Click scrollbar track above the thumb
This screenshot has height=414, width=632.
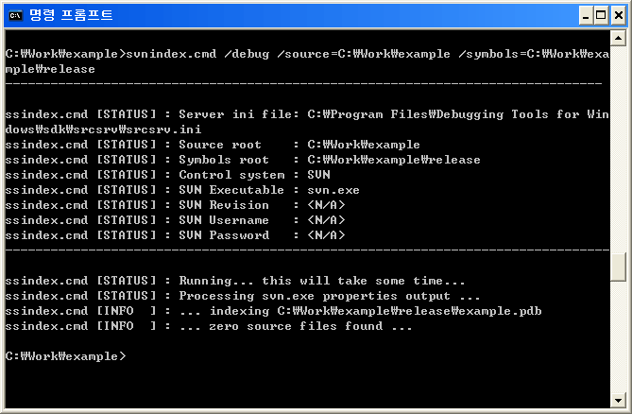click(618, 142)
